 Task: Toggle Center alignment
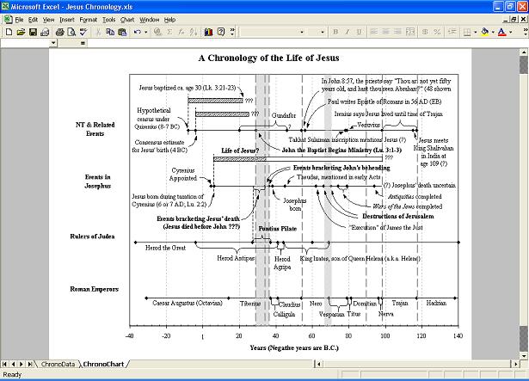[386, 32]
